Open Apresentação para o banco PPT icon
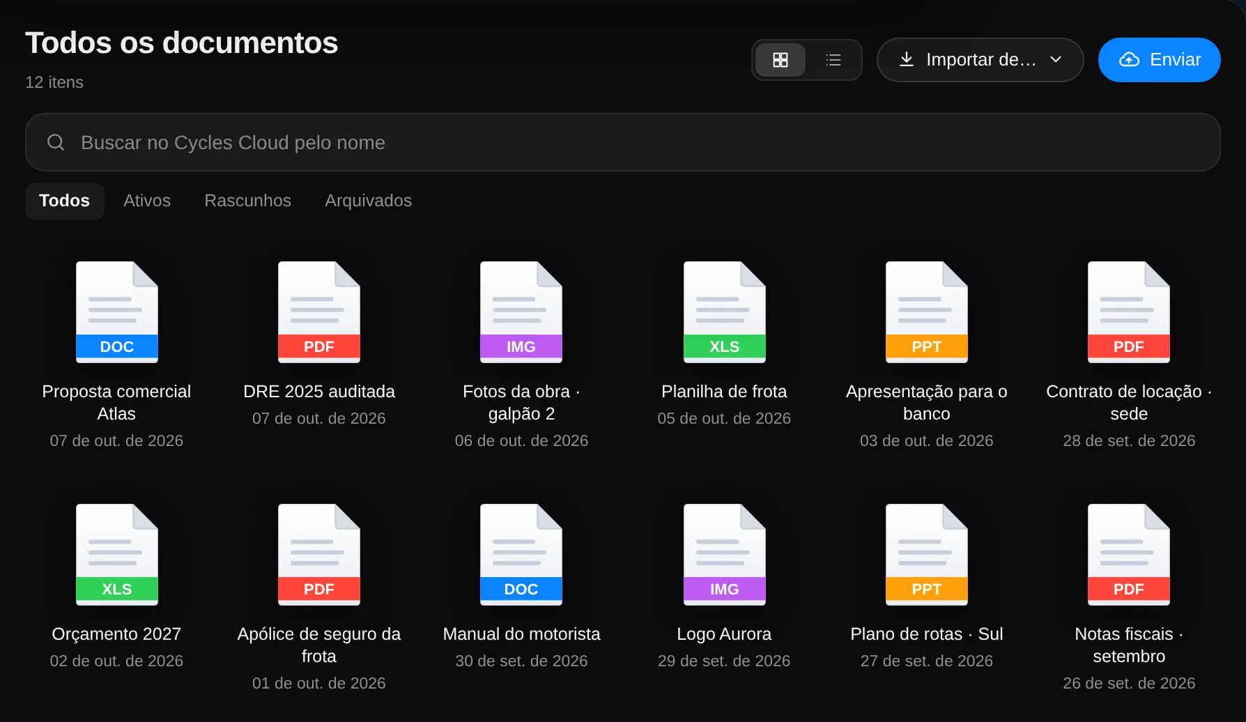The width and height of the screenshot is (1246, 722). click(x=927, y=312)
